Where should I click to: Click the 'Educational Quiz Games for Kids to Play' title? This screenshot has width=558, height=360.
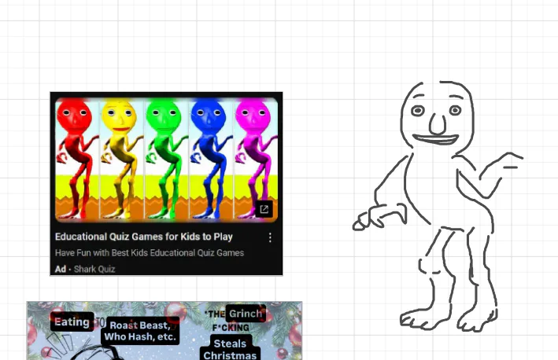pyautogui.click(x=144, y=237)
